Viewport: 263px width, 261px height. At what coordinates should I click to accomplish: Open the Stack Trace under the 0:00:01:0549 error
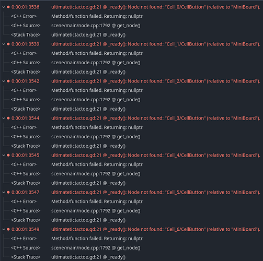tap(26, 257)
